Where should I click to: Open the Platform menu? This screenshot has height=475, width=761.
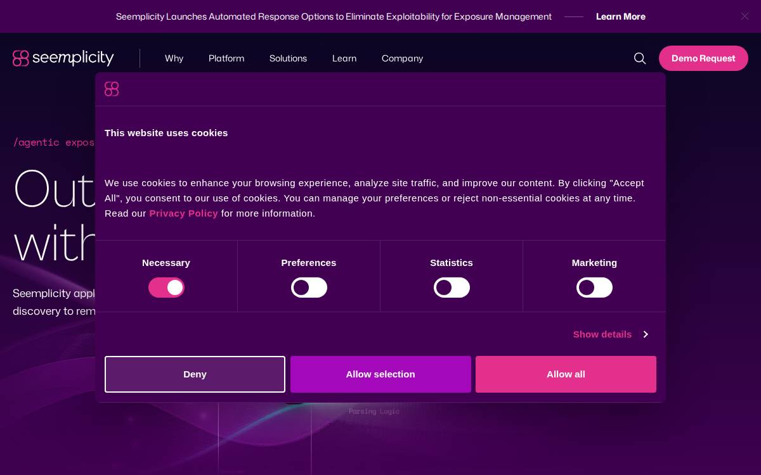pos(226,58)
